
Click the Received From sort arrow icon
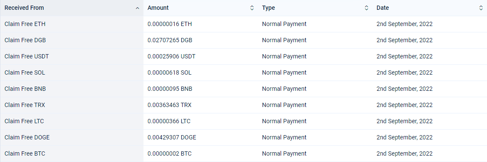pyautogui.click(x=138, y=8)
